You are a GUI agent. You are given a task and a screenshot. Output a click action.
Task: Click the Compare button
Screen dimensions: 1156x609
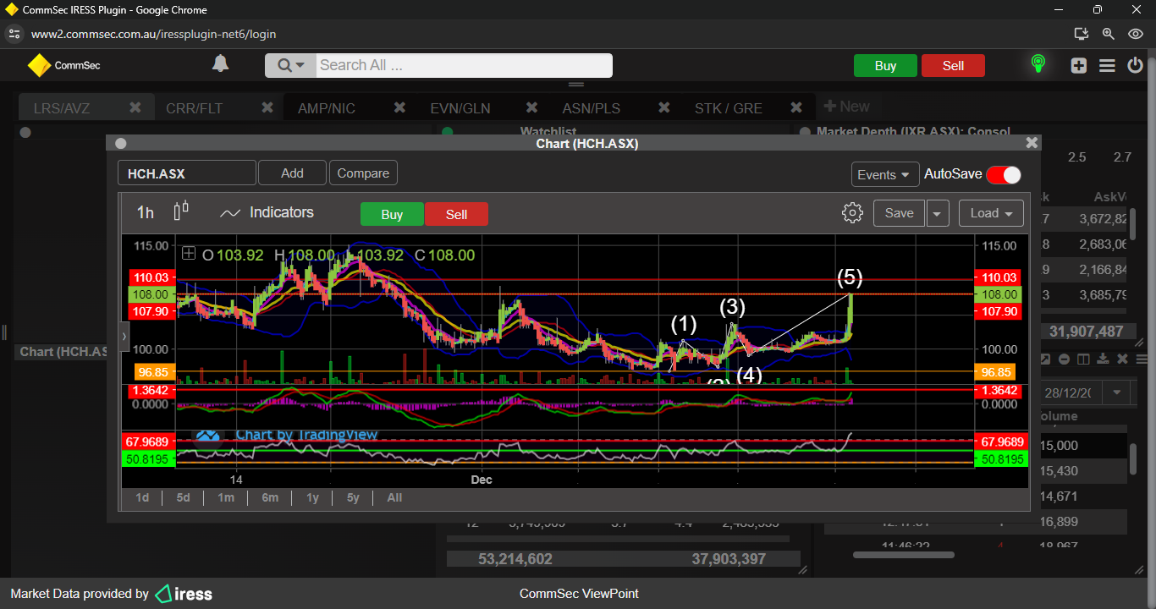tap(363, 173)
